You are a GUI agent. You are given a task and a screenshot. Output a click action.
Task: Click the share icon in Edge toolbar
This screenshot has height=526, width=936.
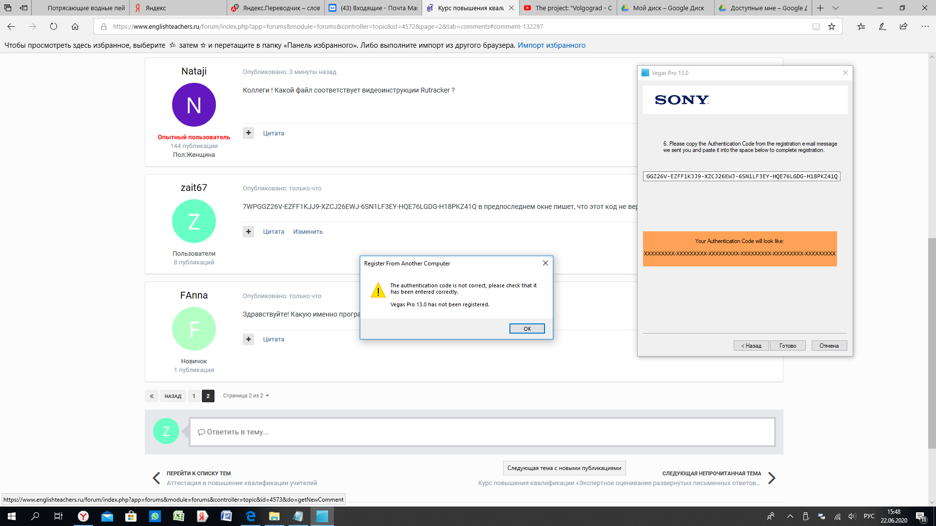(x=903, y=26)
